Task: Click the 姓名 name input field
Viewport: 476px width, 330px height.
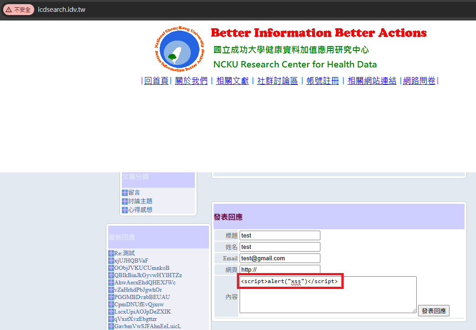Action: (x=280, y=247)
